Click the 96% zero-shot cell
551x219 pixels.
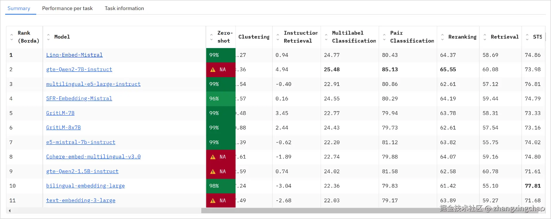click(221, 98)
